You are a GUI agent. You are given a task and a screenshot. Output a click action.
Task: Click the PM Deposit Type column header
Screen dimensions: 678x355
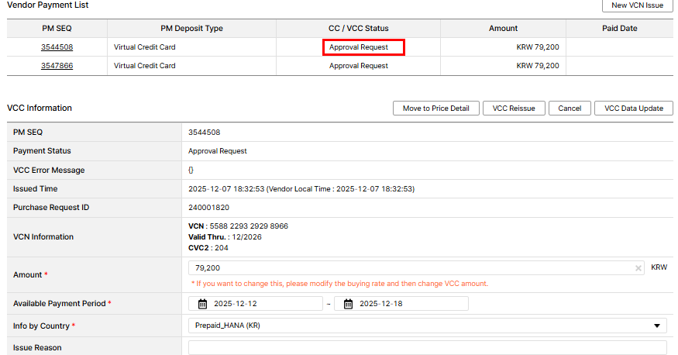coord(191,29)
